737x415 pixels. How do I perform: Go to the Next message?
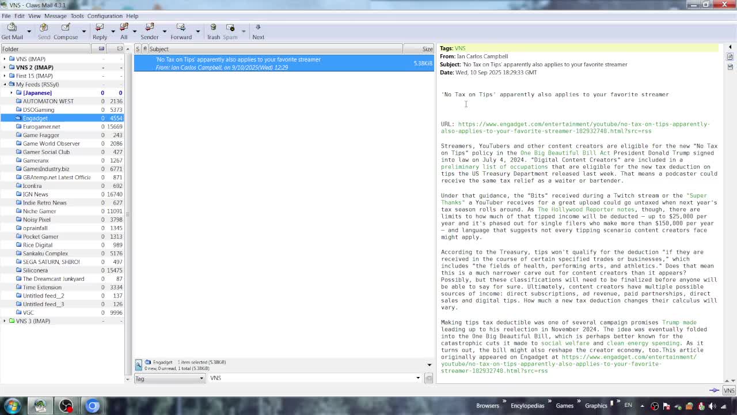[258, 31]
